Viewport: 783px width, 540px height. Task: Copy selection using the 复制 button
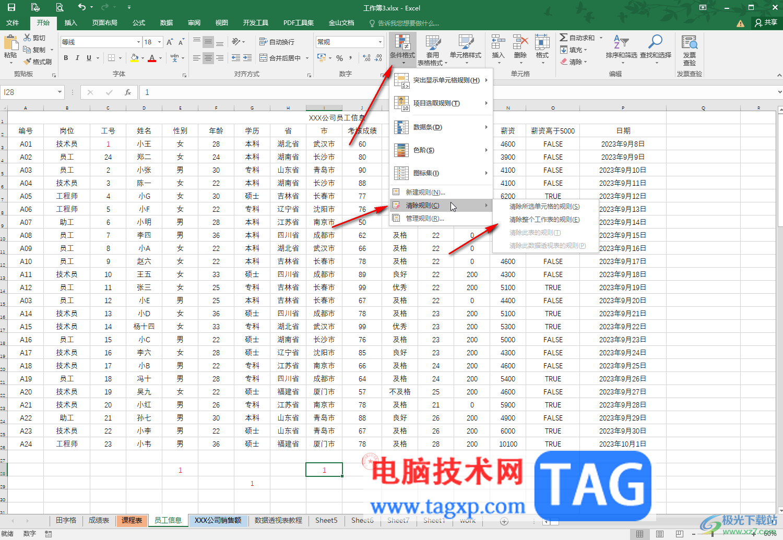pos(35,50)
